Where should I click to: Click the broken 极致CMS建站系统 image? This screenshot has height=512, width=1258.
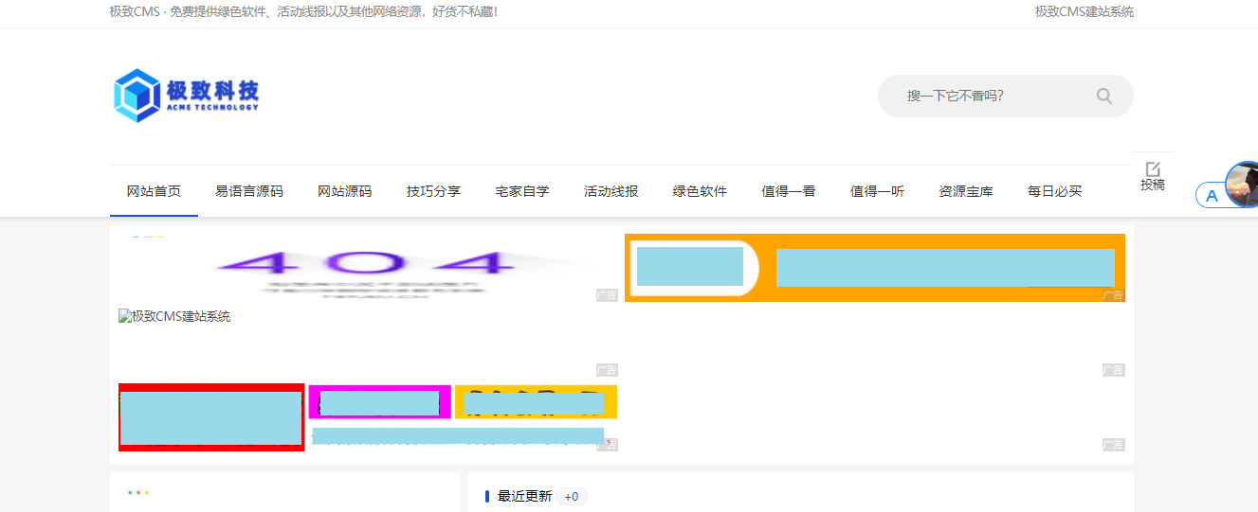[x=174, y=316]
